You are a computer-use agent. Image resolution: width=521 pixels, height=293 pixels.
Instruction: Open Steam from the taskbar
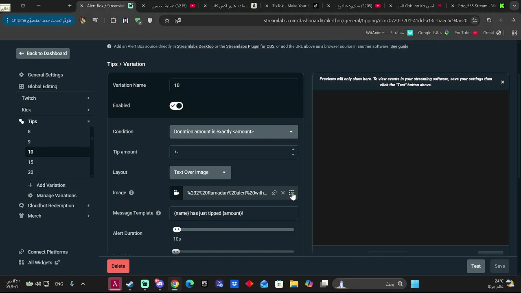point(130,284)
